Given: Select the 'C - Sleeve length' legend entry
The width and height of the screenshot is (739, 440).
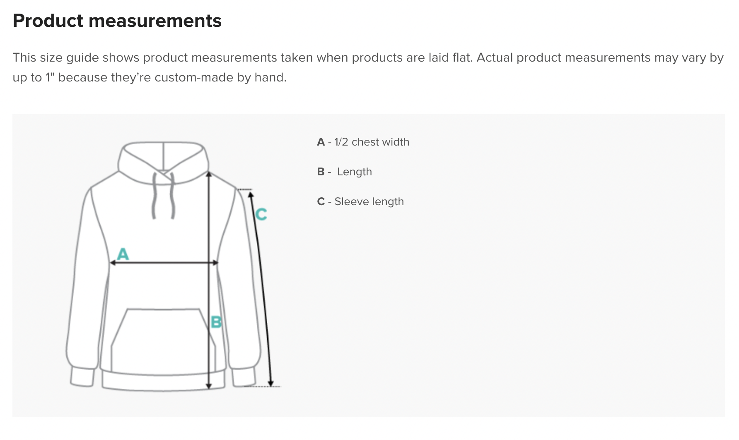Looking at the screenshot, I should [360, 201].
